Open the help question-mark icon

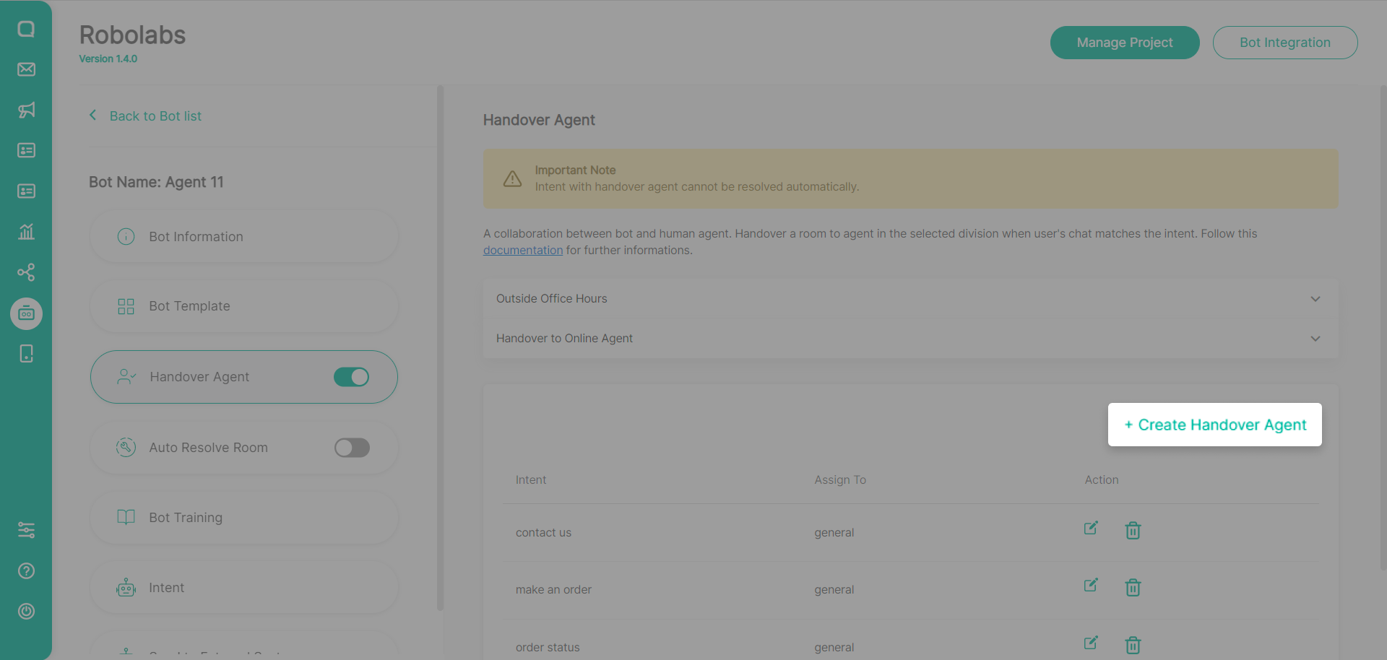coord(27,570)
